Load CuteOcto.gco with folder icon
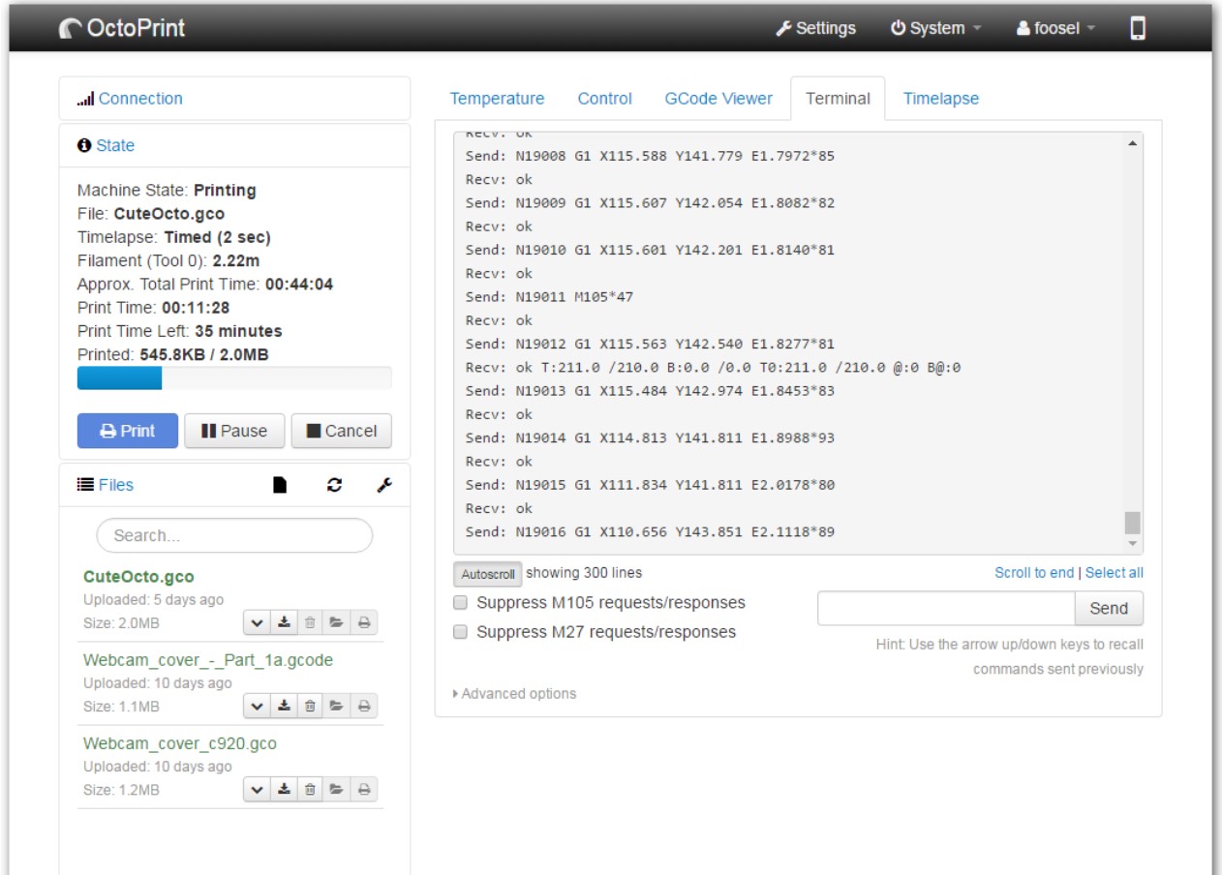 pos(337,623)
